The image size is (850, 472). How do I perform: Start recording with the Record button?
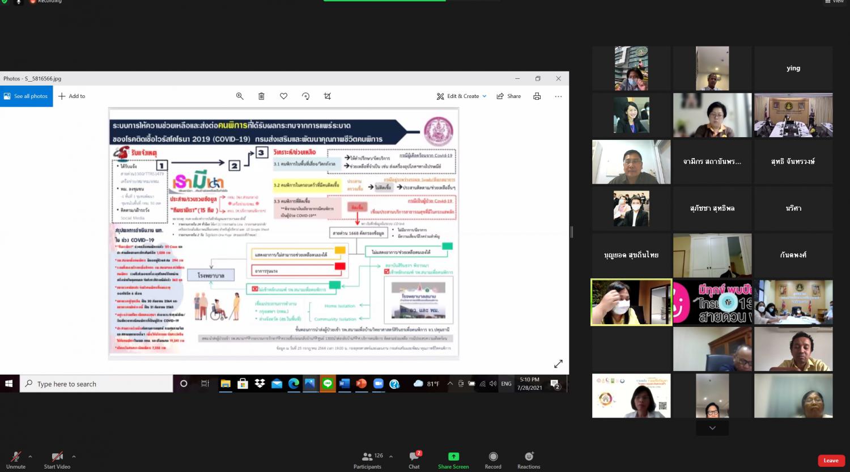coord(493,460)
